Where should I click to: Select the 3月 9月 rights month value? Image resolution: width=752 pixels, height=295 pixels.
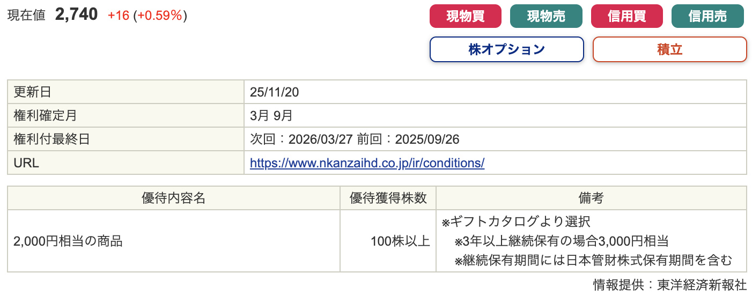(271, 116)
